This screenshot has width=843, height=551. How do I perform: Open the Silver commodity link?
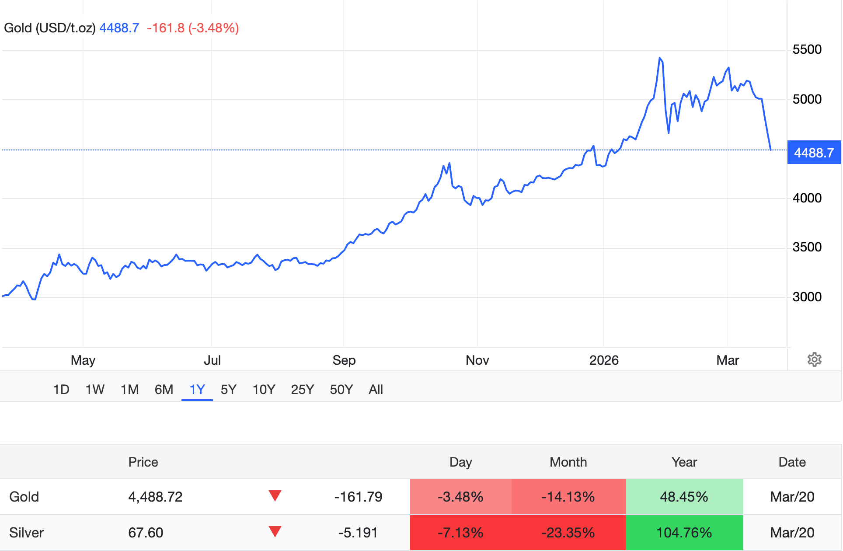click(26, 533)
